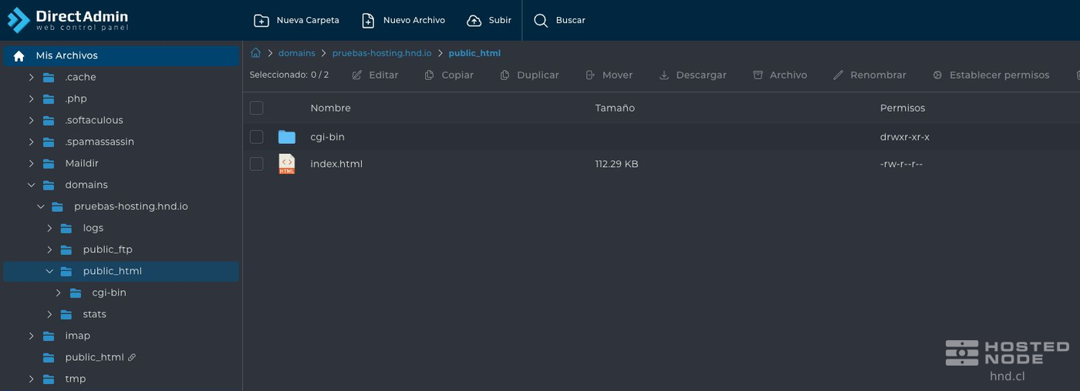Collapse the pruebas-hosting.hnd.io tree node
The image size is (1080, 391).
(41, 207)
